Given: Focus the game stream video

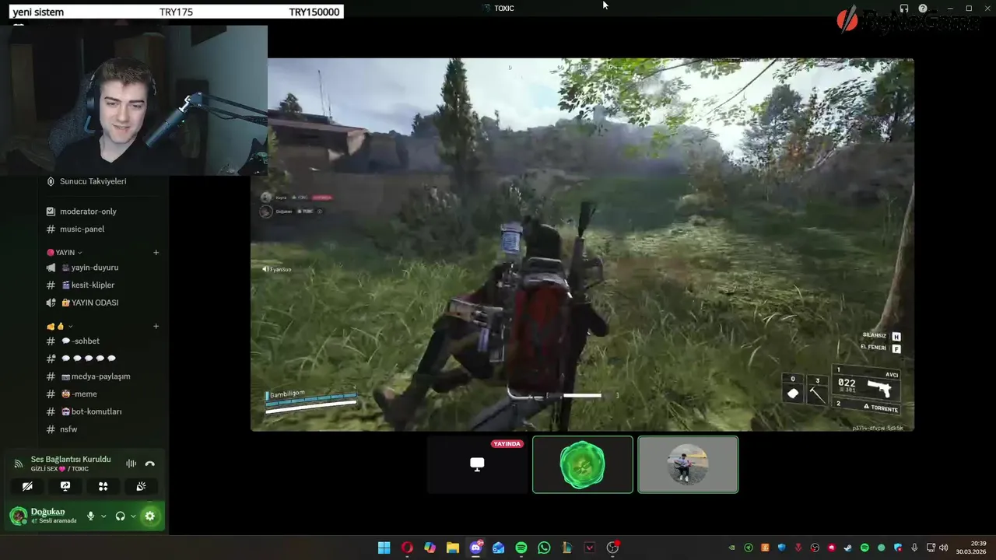Looking at the screenshot, I should click(x=582, y=244).
